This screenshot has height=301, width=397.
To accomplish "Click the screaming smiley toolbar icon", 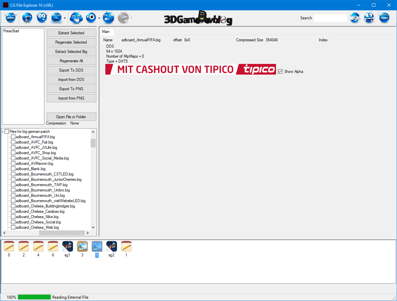I will coord(57,18).
